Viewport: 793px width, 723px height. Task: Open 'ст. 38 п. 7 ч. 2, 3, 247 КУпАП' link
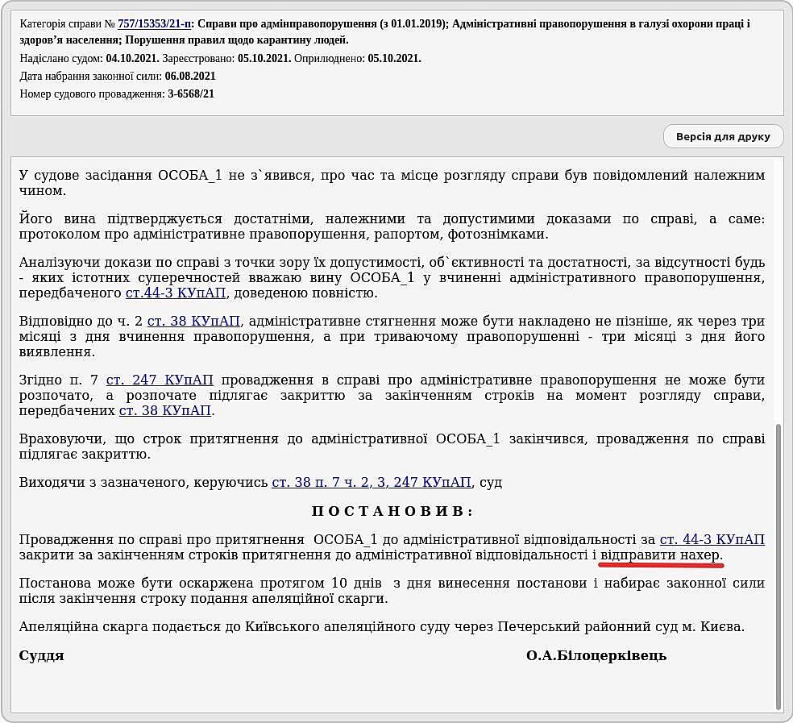371,482
